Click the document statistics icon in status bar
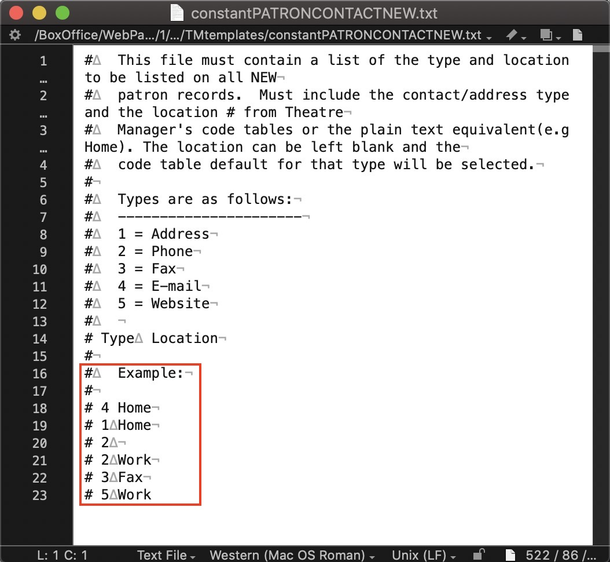This screenshot has width=610, height=562. [510, 554]
